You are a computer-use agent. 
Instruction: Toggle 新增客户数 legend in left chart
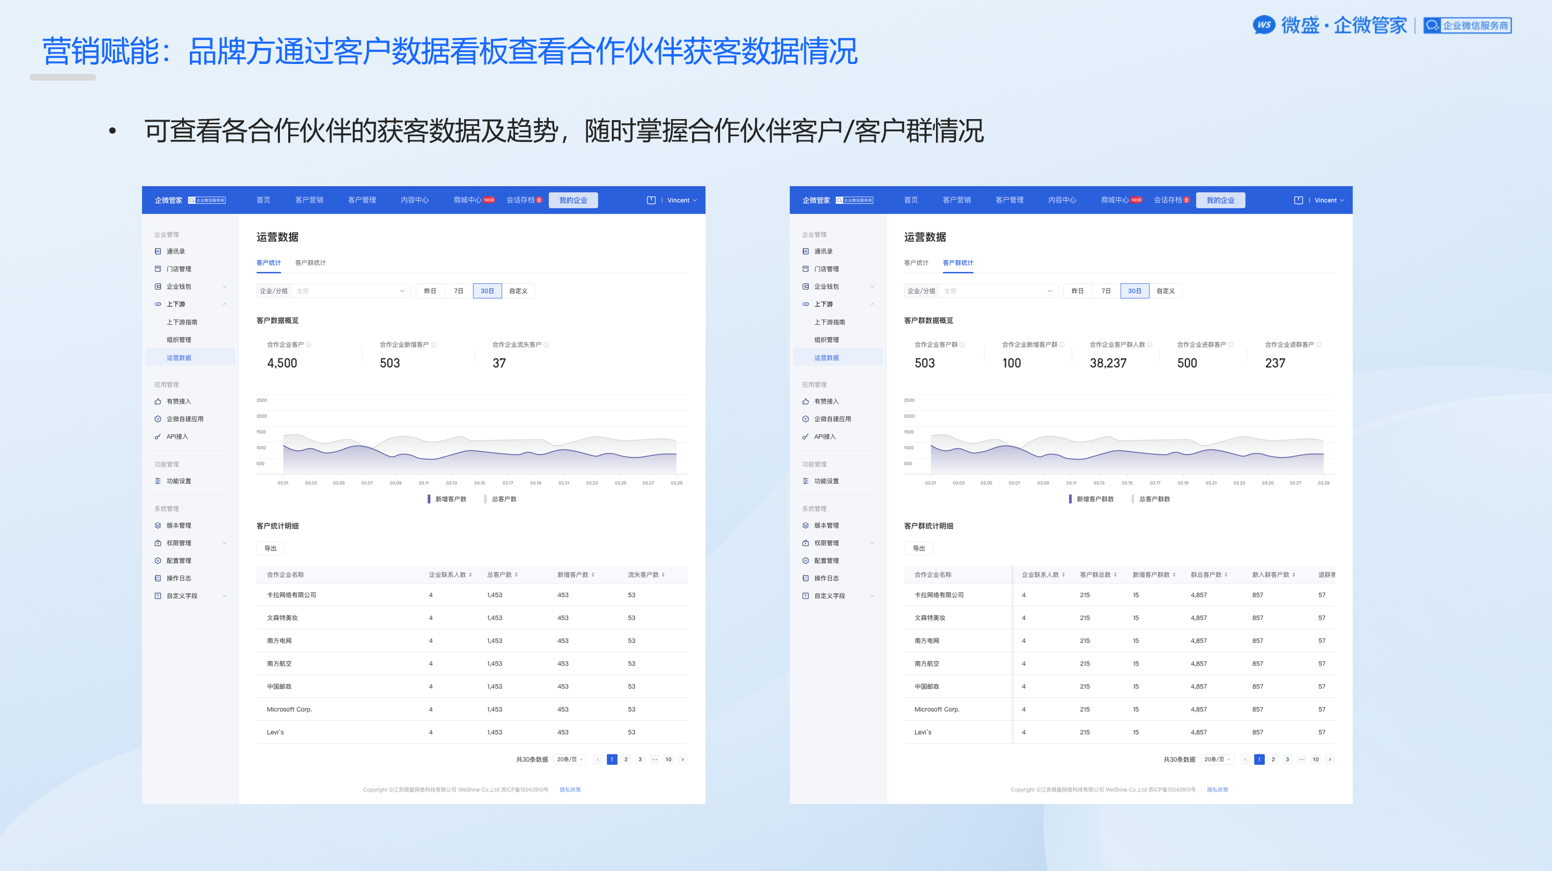[x=447, y=499]
